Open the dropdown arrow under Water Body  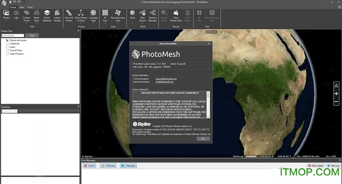37,23
